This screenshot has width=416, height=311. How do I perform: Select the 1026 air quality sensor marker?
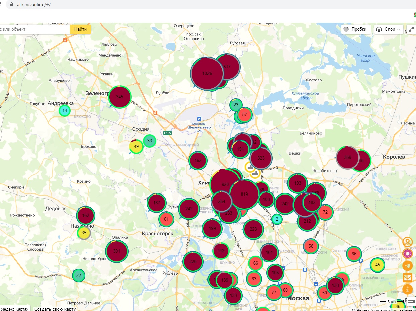point(207,73)
